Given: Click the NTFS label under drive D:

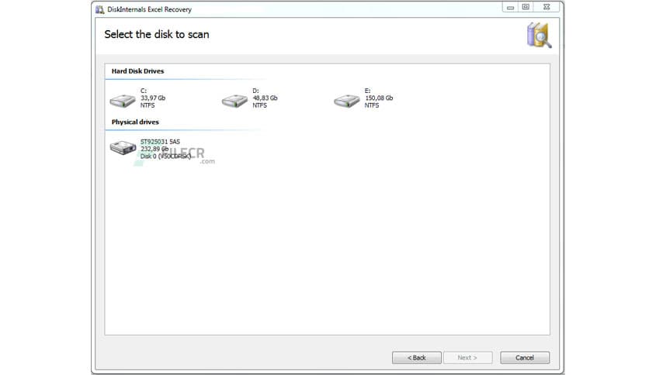Looking at the screenshot, I should coord(260,105).
